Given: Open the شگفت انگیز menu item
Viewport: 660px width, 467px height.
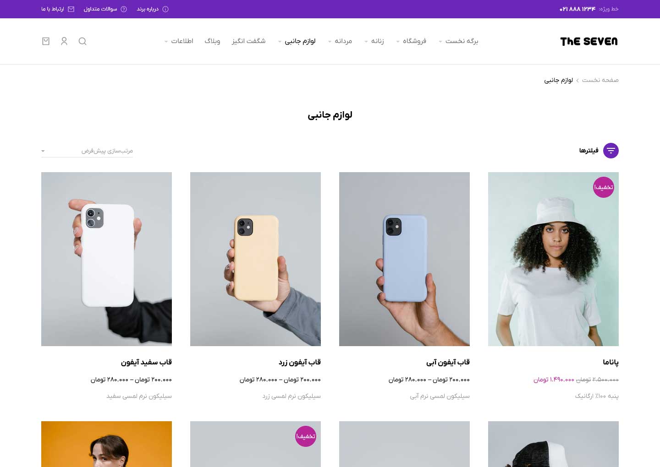Looking at the screenshot, I should (249, 41).
